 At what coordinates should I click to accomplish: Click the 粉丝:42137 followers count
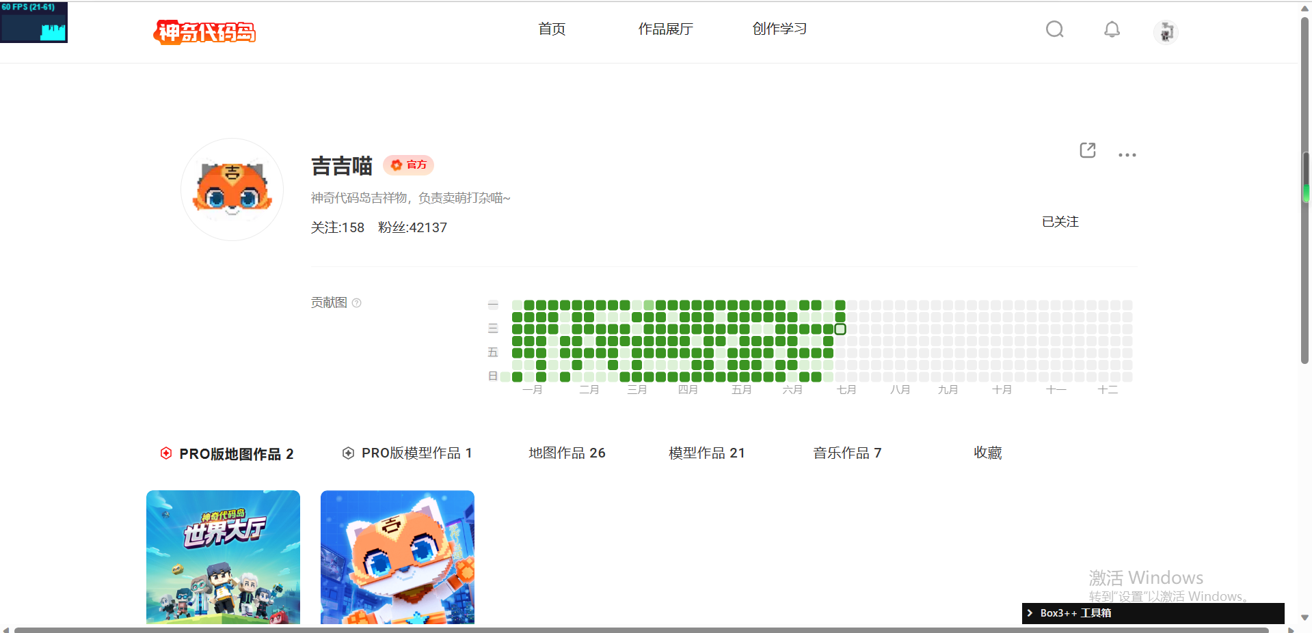click(413, 227)
